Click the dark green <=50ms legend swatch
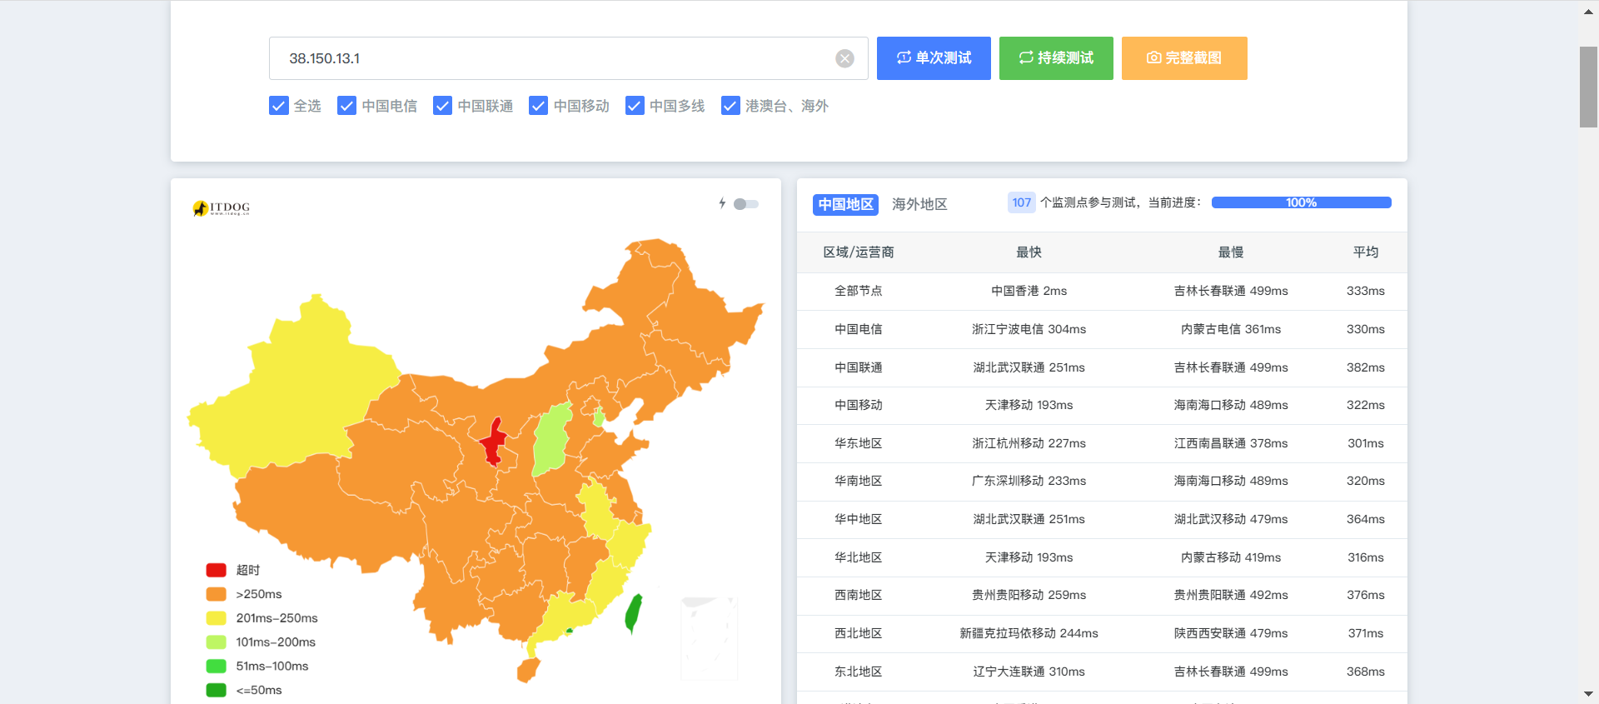Viewport: 1599px width, 704px height. coord(217,690)
